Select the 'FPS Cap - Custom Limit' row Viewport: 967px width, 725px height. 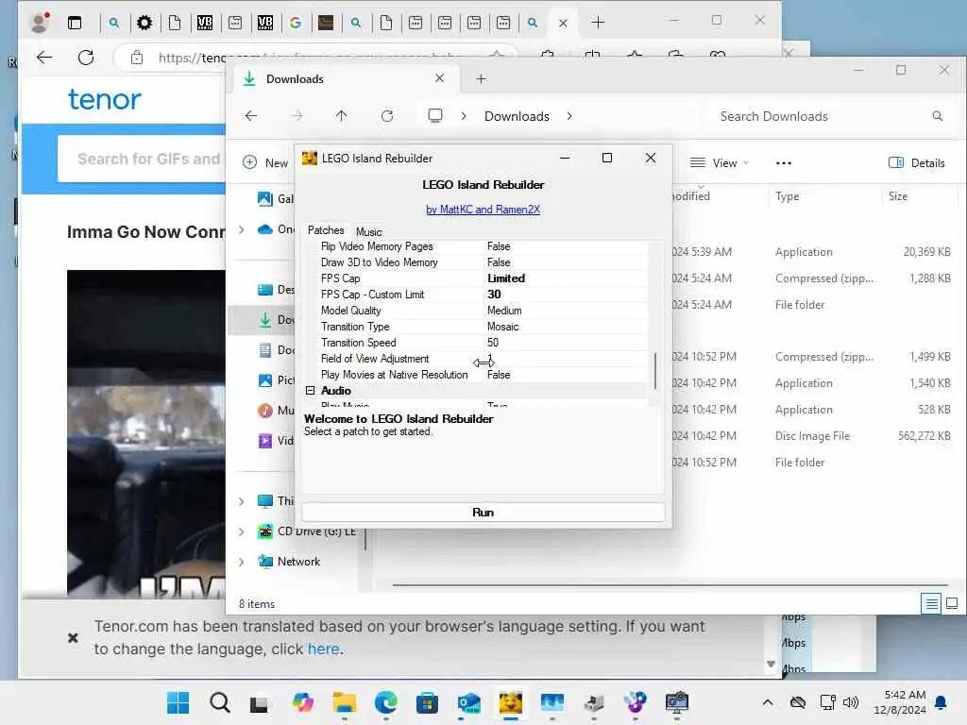tap(483, 295)
